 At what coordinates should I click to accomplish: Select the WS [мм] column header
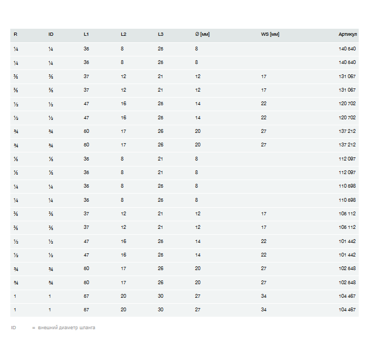pos(270,35)
